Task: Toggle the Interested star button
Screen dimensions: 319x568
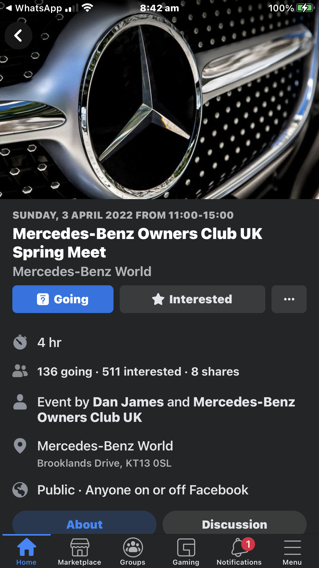Action: (192, 299)
